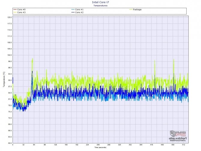Click the Core #2 dark blue line sample
The height and width of the screenshot is (151, 201).
pos(73,12)
